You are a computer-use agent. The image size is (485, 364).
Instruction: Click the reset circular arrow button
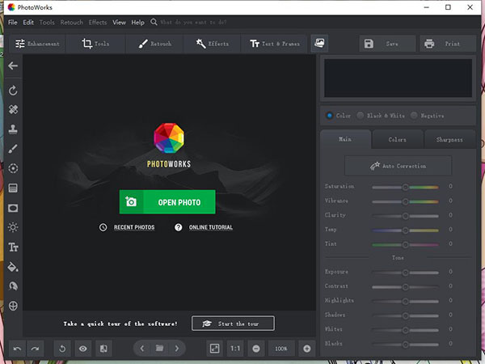click(x=62, y=349)
